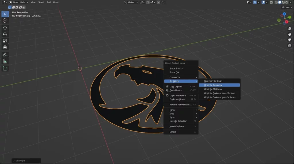This screenshot has width=294, height=164.
Task: Toggle X-ray view icon
Action: (272, 2)
